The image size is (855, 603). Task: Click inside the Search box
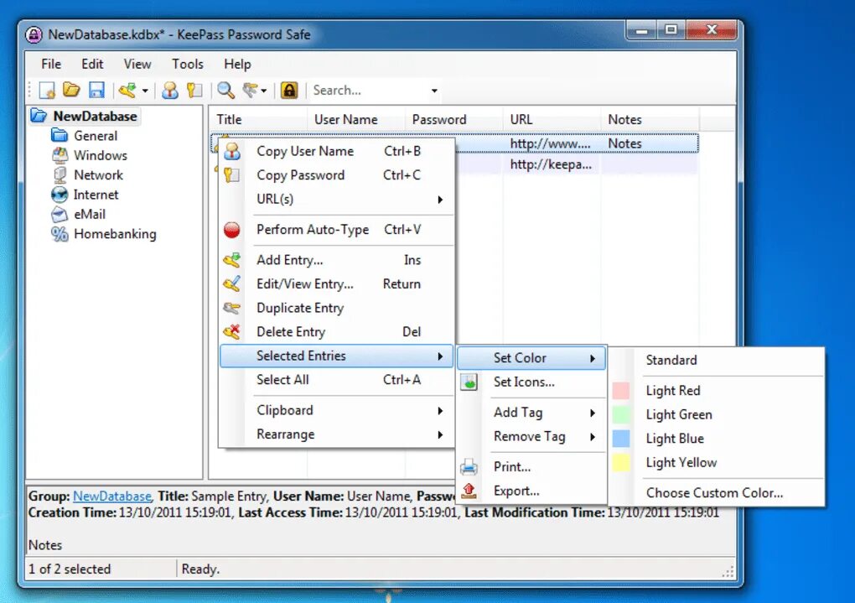pyautogui.click(x=369, y=90)
